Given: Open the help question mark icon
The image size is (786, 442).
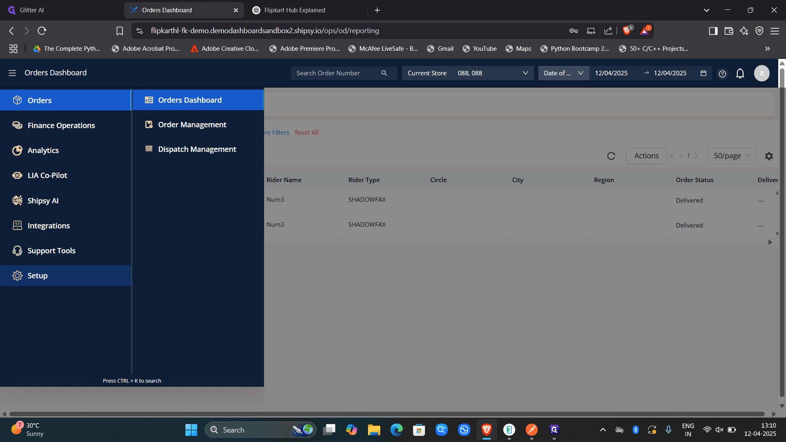Looking at the screenshot, I should [722, 74].
